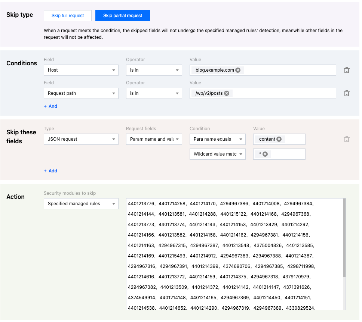The image size is (362, 322).
Task: Click the managed rules list scrollbar
Action: (344, 239)
